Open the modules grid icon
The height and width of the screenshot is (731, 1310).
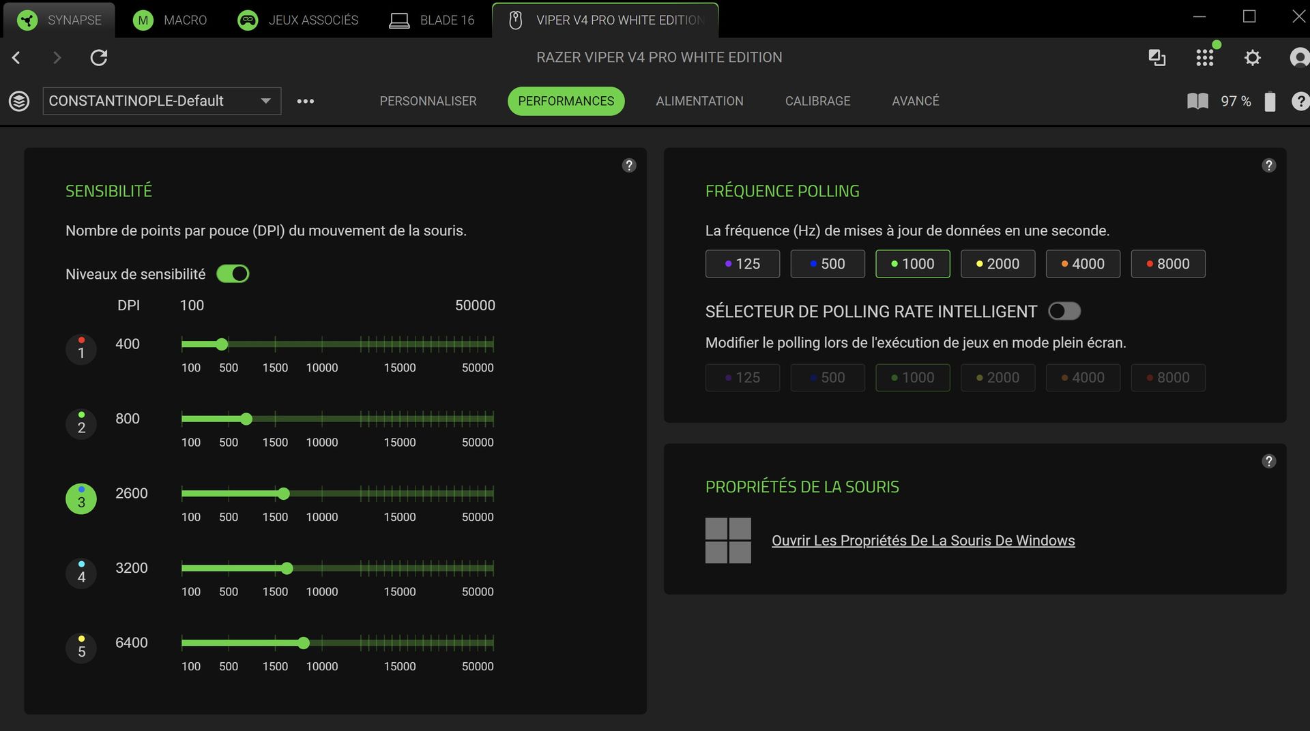[x=1205, y=58]
